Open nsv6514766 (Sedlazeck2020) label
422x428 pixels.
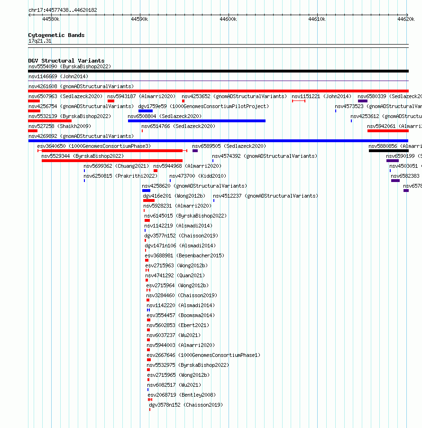(178, 127)
